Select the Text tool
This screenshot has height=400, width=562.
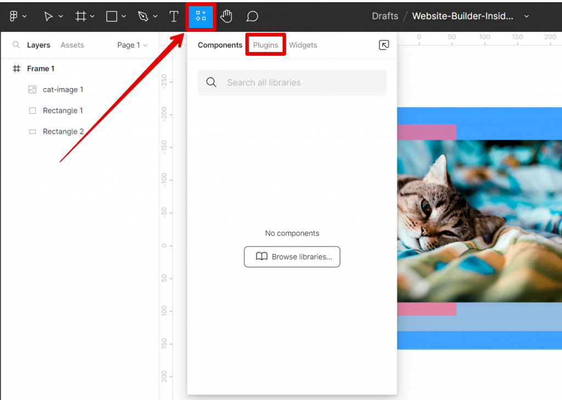(173, 16)
